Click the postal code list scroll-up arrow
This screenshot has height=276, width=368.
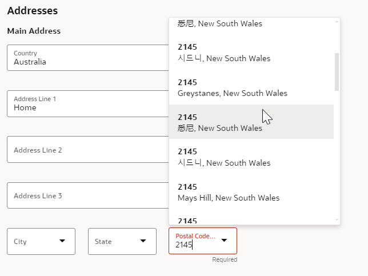[337, 22]
